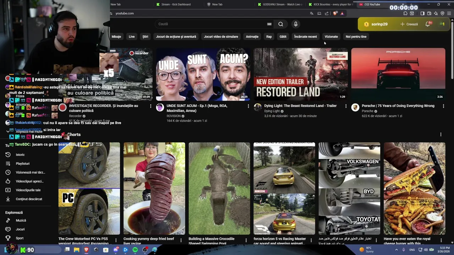Select the Animație filter chip
The image size is (454, 255).
click(x=252, y=36)
